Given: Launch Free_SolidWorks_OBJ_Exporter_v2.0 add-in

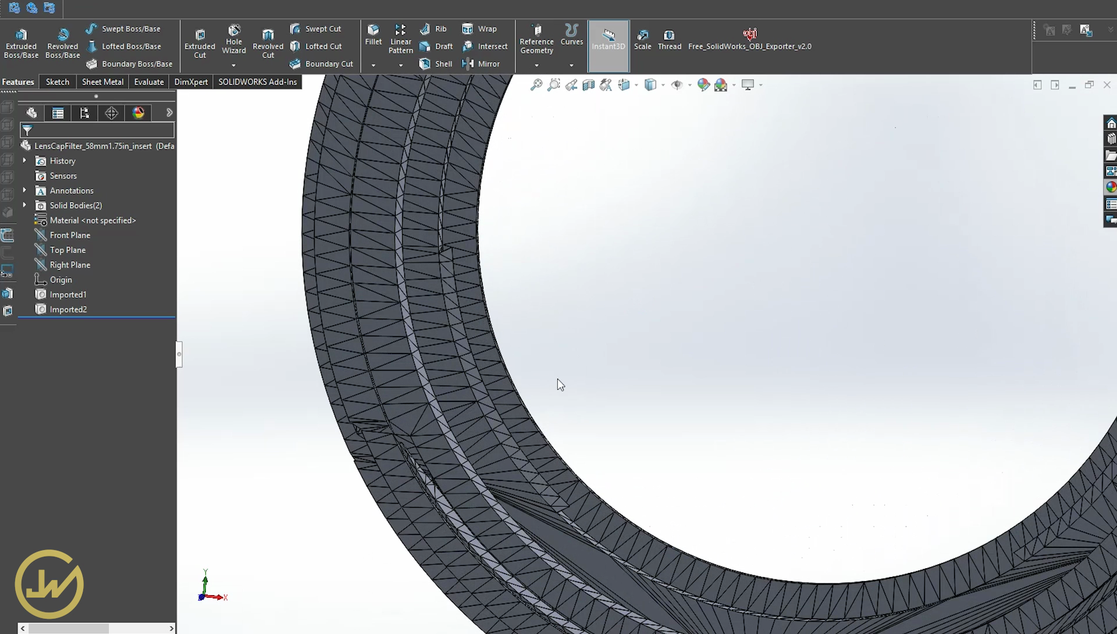Looking at the screenshot, I should pos(749,40).
